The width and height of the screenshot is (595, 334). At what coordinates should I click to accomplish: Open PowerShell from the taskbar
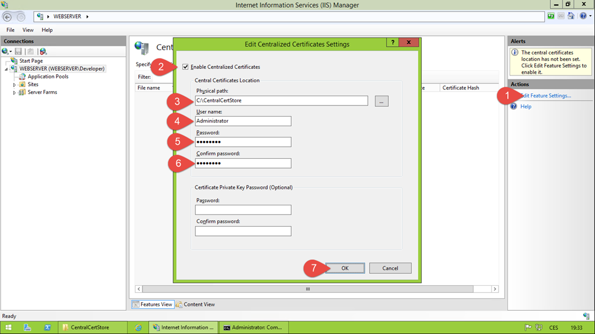pyautogui.click(x=48, y=328)
